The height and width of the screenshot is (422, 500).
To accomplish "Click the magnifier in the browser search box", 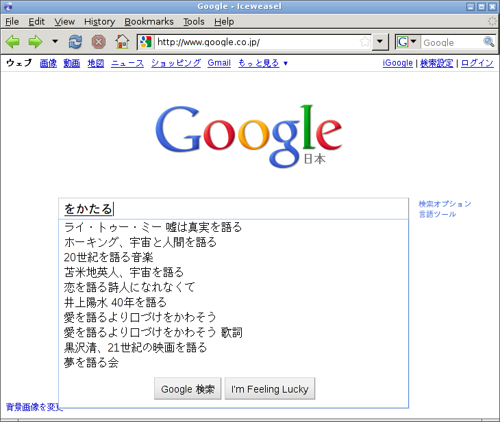I will click(x=489, y=42).
